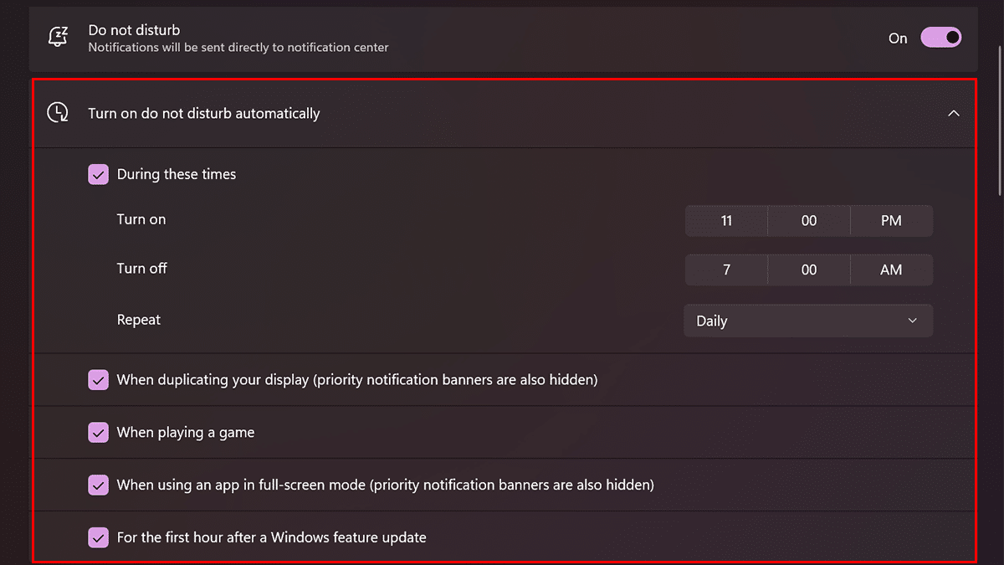The width and height of the screenshot is (1004, 565).
Task: Open the Repeat Daily dropdown
Action: click(x=807, y=321)
